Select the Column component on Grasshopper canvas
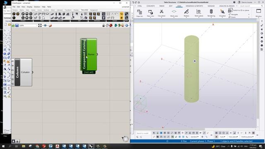 (x=17, y=72)
